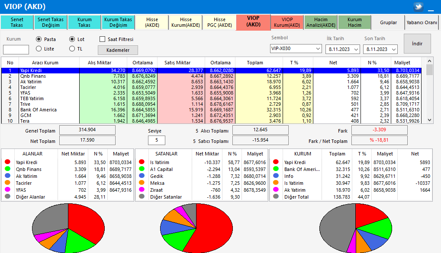This screenshot has height=253, width=441.
Task: Switch to the VIOP Kurum(AKD) tab
Action: (287, 22)
